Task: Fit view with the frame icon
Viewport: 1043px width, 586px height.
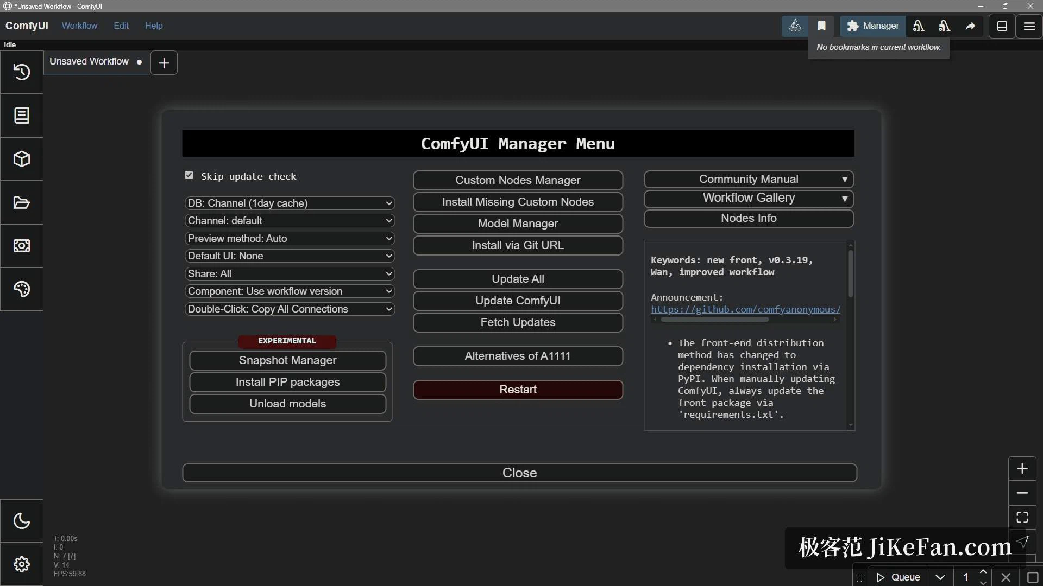Action: [1022, 518]
